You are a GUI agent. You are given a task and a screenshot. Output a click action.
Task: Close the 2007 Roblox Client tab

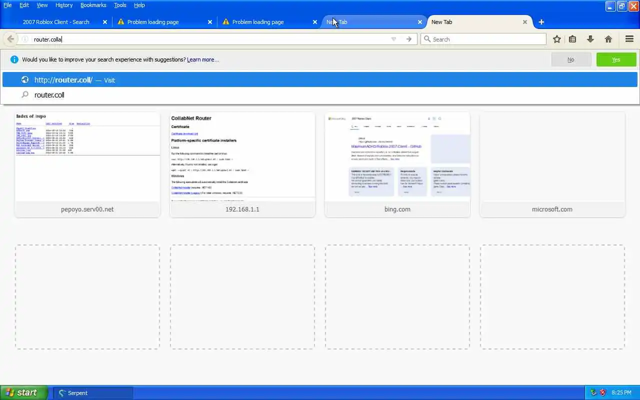[x=105, y=22]
